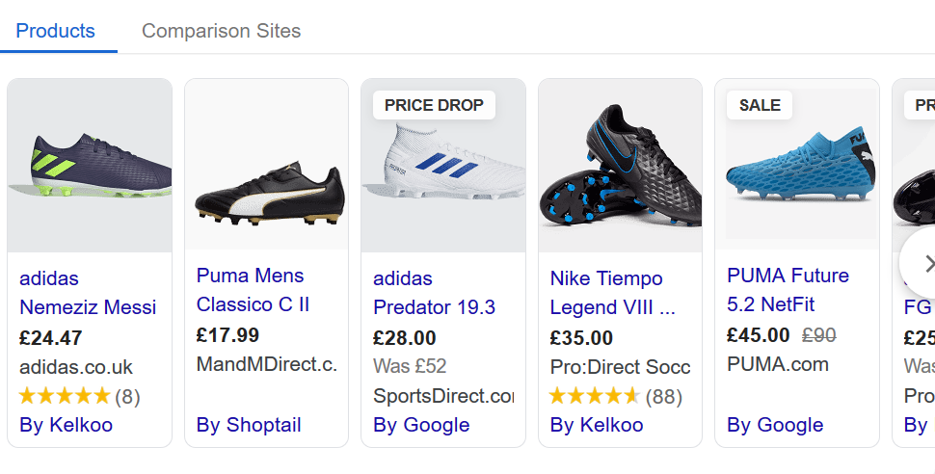
Task: Open the adidas Nemeziz Messi product link
Action: (x=87, y=293)
